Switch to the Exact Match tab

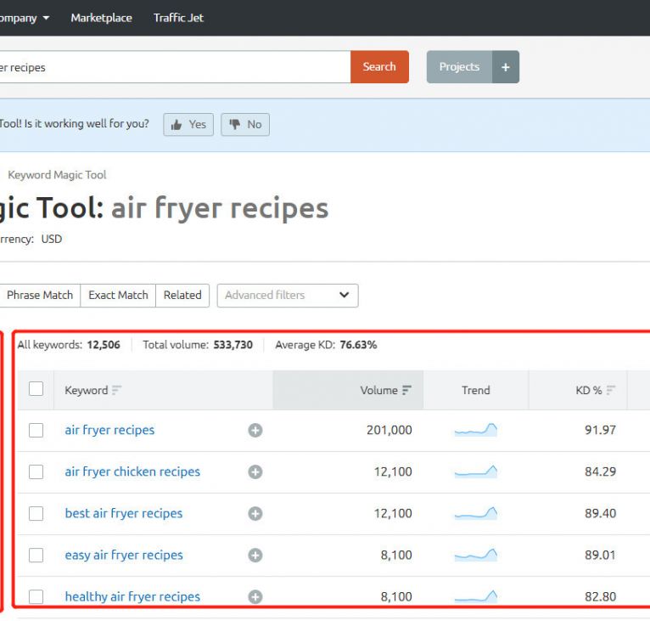118,296
